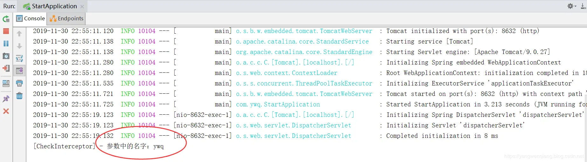Click 'o.apache.catalina.core.StandardService' logger name
The image size is (587, 162).
point(302,41)
